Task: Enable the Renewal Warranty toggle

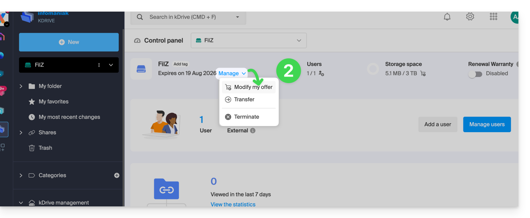Action: coord(475,74)
